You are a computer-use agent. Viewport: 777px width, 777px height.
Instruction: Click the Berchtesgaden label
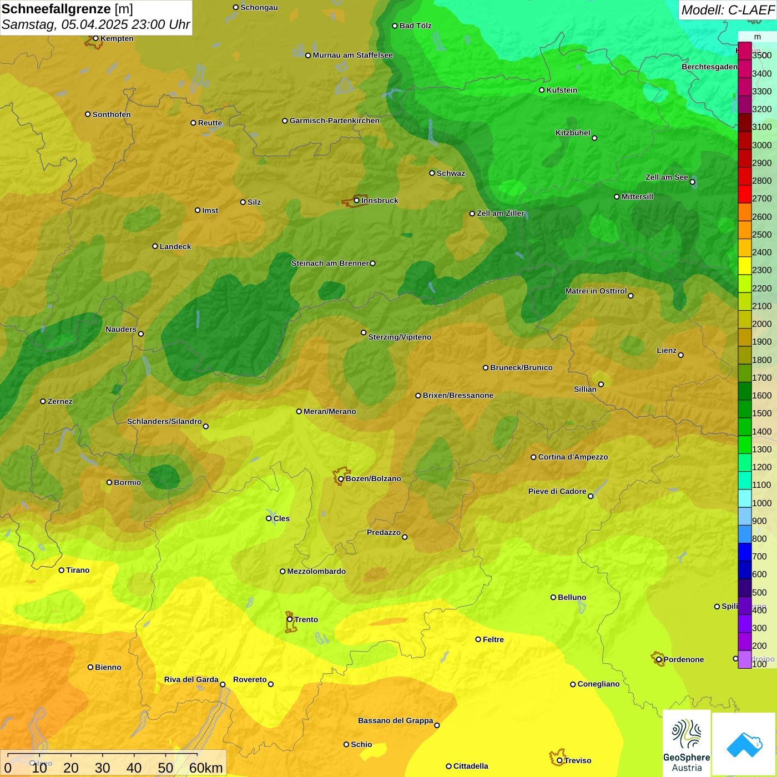pyautogui.click(x=710, y=67)
